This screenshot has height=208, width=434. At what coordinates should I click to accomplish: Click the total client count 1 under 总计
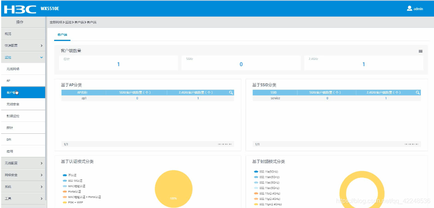(x=118, y=65)
